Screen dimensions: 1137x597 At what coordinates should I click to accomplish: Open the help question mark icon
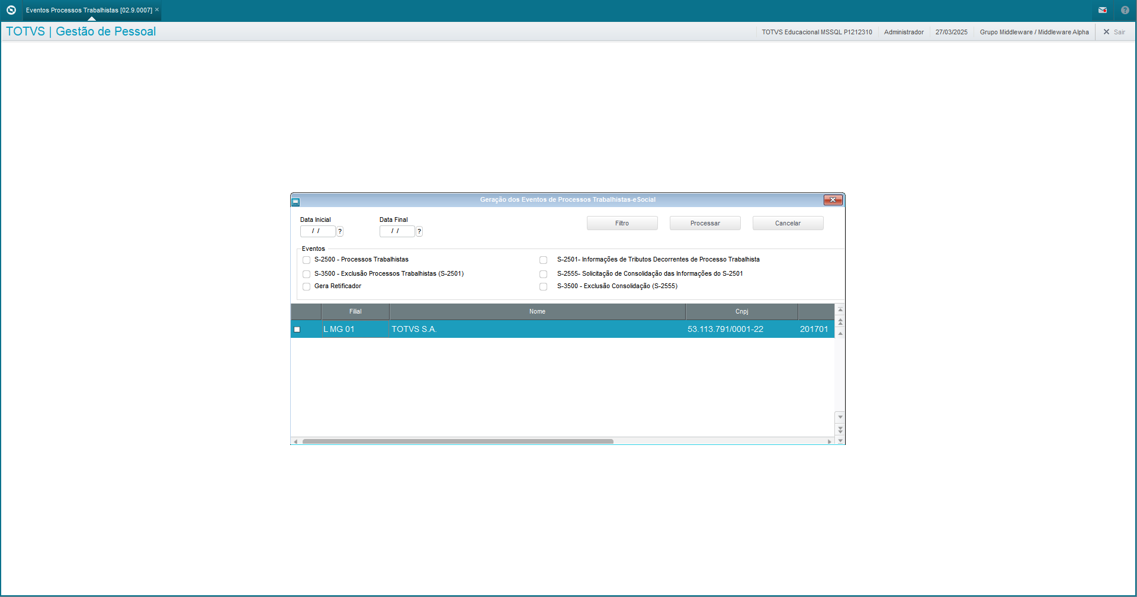[1125, 10]
